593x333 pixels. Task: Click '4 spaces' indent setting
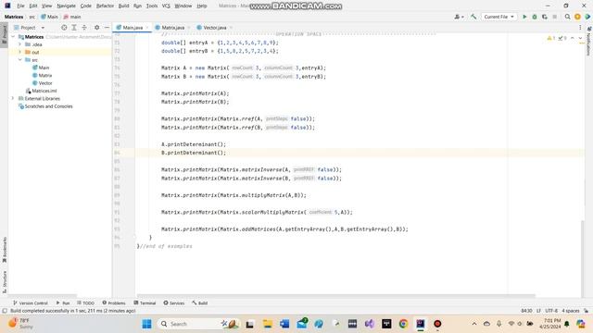pyautogui.click(x=571, y=311)
